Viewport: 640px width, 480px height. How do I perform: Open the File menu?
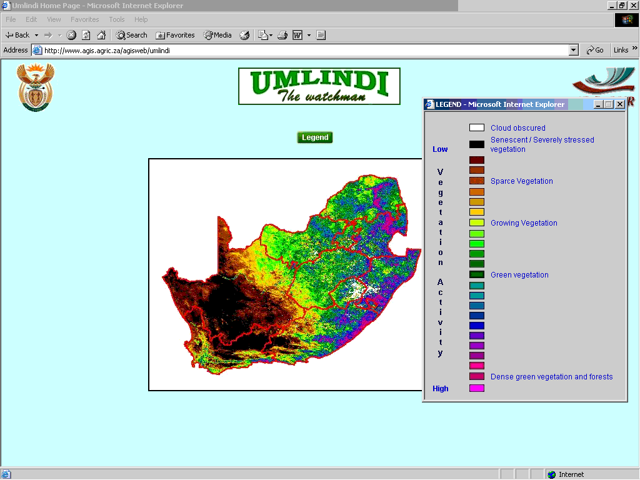(x=11, y=19)
